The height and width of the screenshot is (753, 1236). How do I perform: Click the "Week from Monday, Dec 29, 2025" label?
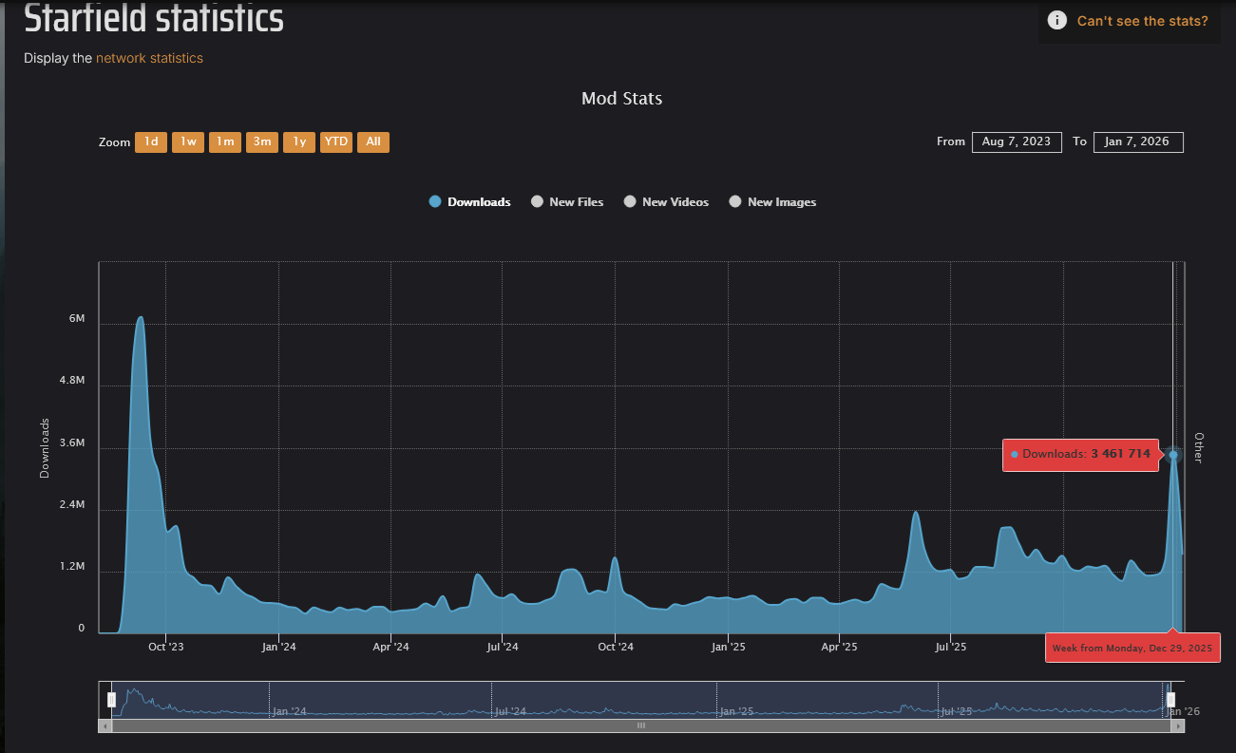click(x=1132, y=648)
